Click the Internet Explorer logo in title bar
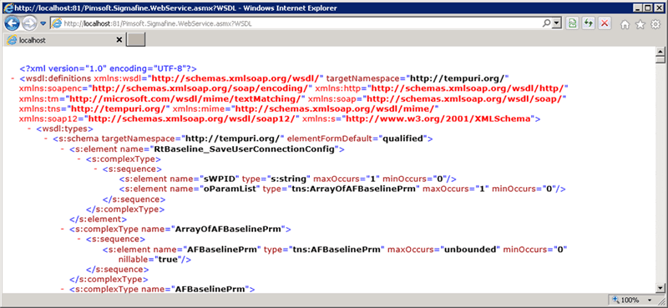This screenshot has height=308, width=668. point(8,8)
